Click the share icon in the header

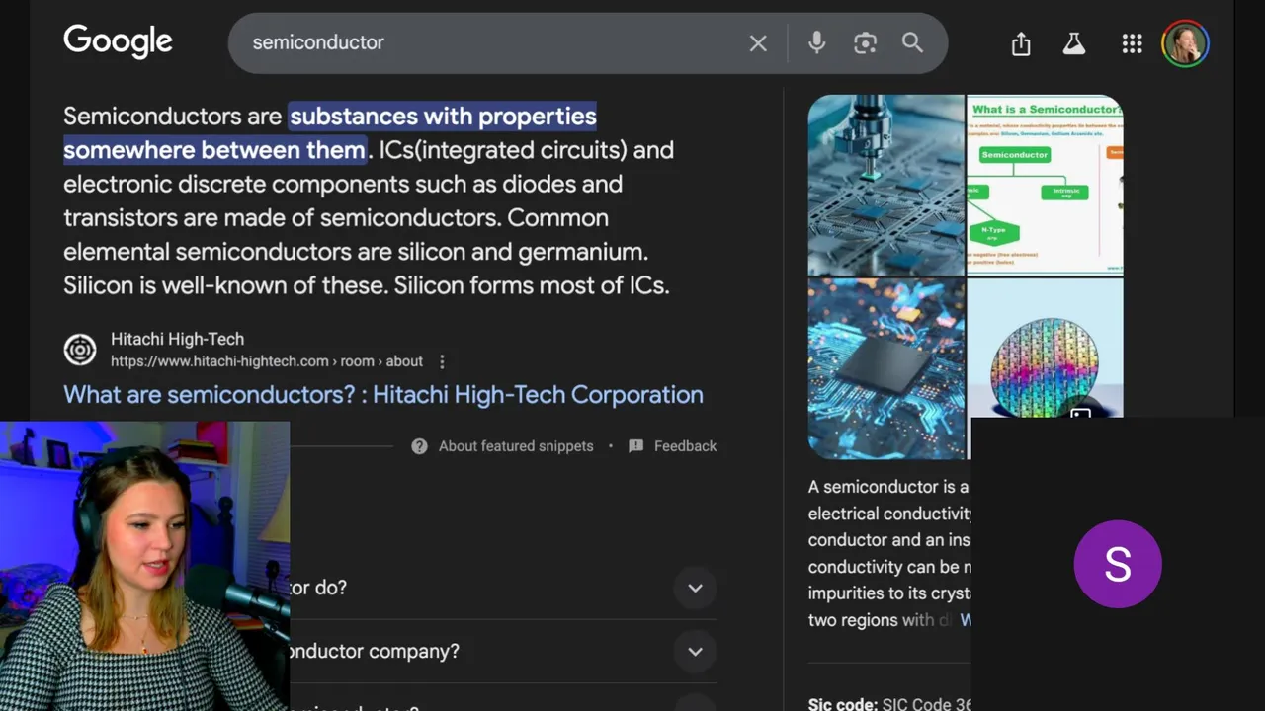pos(1021,43)
